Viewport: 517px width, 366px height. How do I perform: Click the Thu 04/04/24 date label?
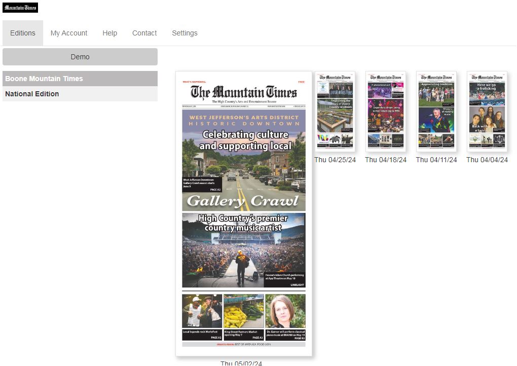tap(487, 160)
